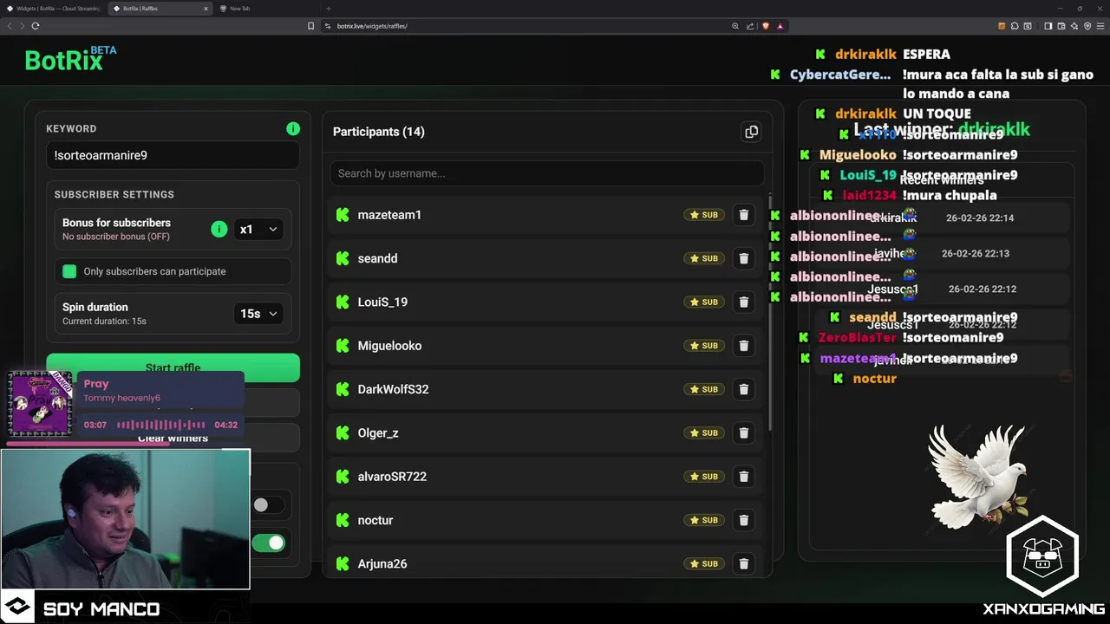The width and height of the screenshot is (1110, 624).
Task: Click participant name DarkWolfS32
Action: [x=393, y=389]
